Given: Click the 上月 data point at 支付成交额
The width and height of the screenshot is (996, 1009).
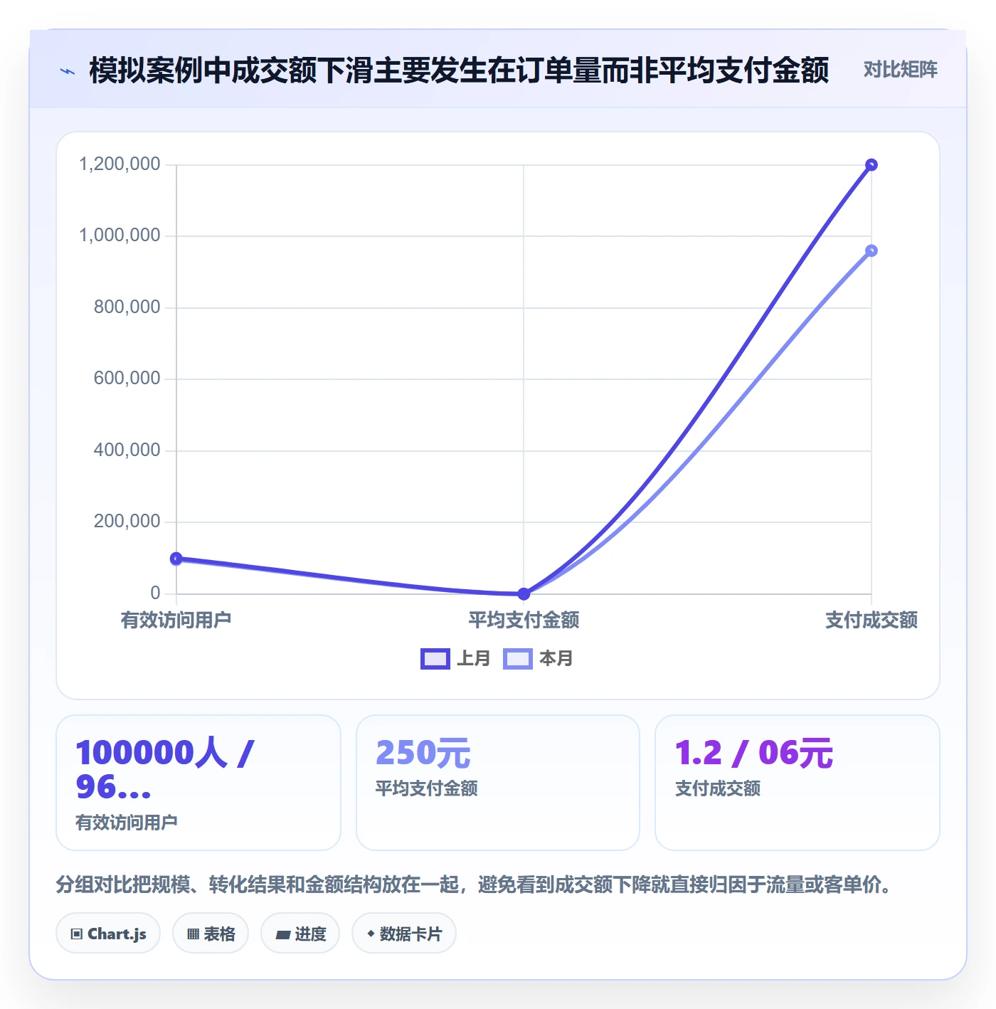Looking at the screenshot, I should tap(871, 165).
